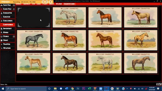Image resolution: width=162 pixels, height=91 pixels.
Task: Select the American Standardbred cigarette card
Action: [141, 17]
